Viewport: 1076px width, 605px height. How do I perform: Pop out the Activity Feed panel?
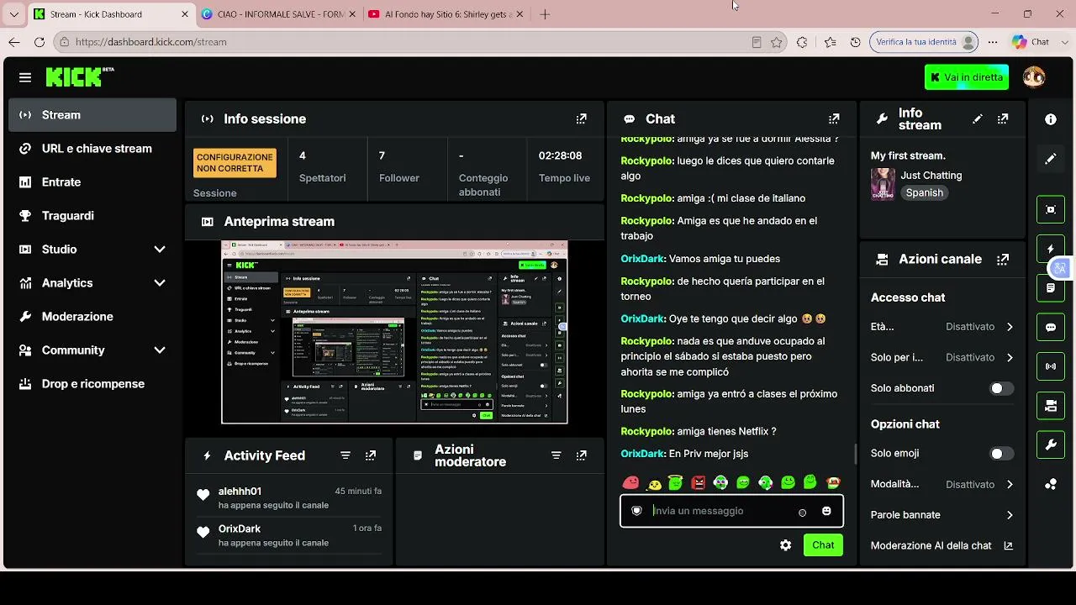[371, 455]
